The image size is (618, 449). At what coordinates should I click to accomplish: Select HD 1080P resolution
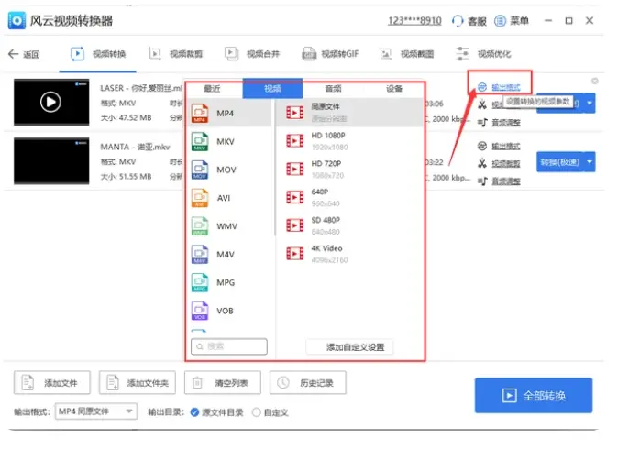click(x=350, y=141)
